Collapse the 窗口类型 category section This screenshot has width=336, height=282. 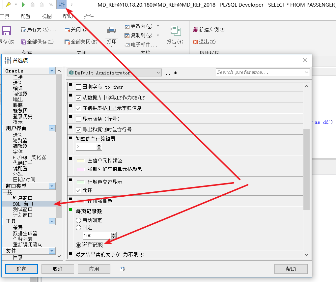pyautogui.click(x=52, y=186)
